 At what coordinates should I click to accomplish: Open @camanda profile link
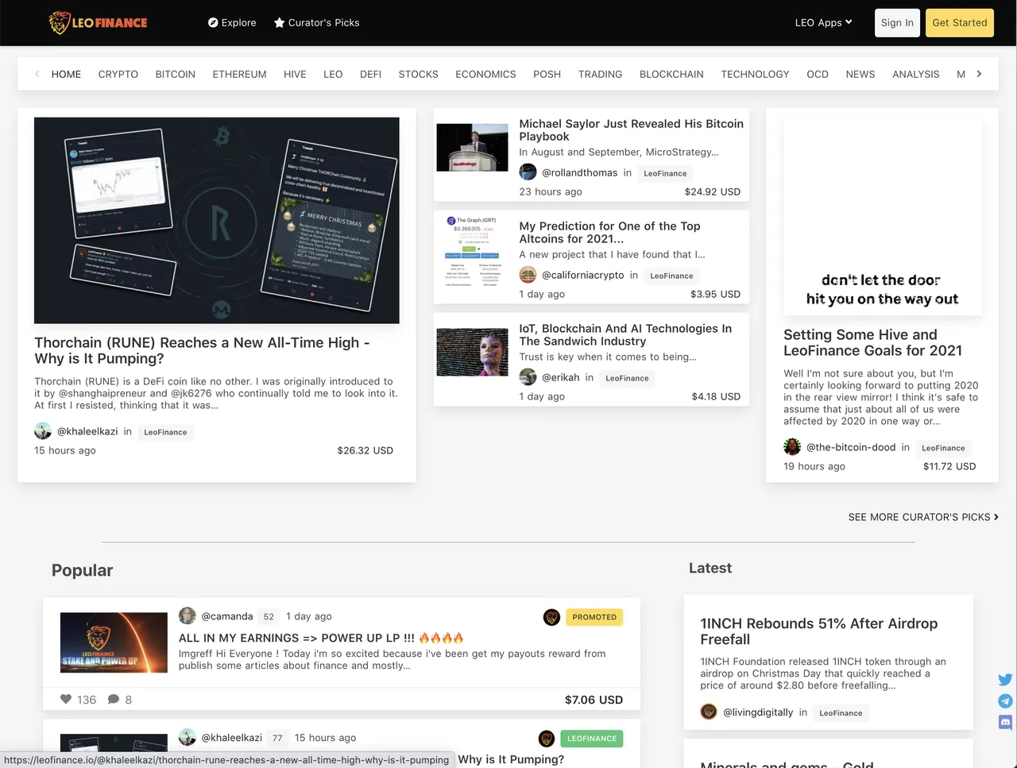tap(227, 616)
